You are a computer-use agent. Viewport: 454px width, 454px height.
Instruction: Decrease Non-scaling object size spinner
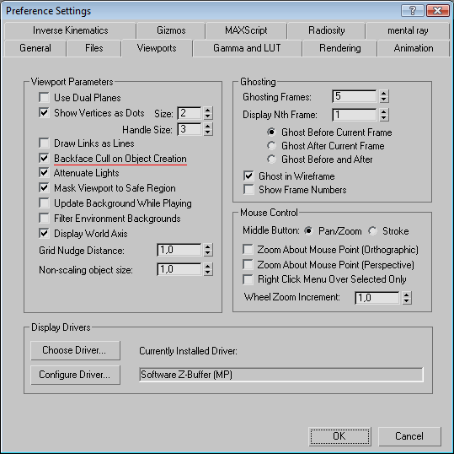pos(207,273)
